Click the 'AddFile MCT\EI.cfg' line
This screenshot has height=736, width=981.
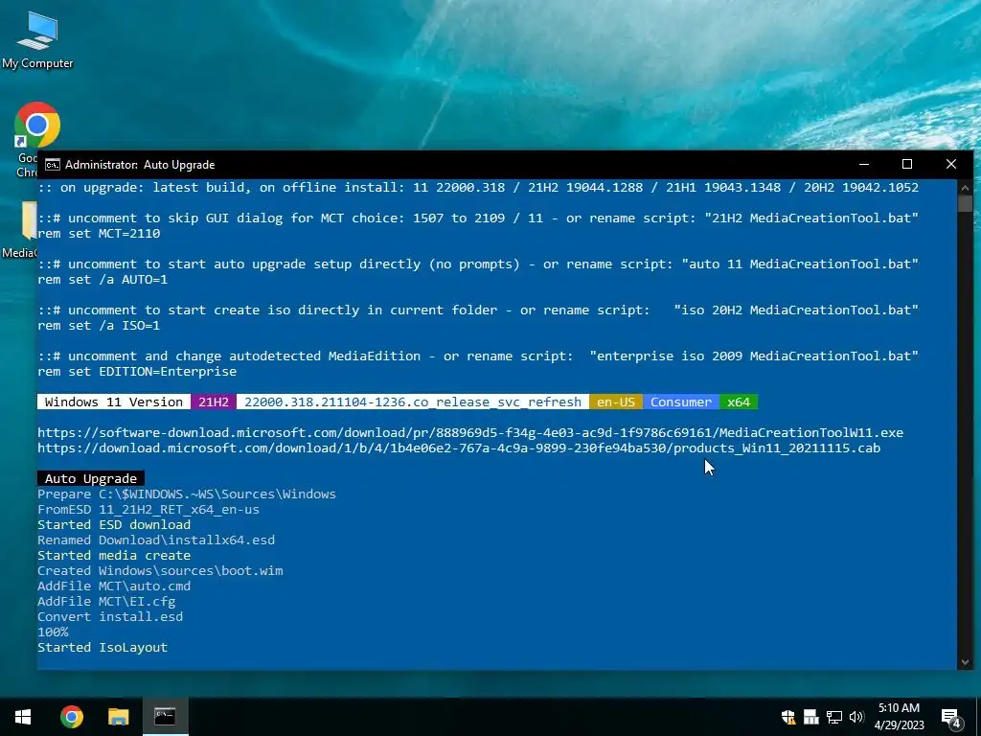click(x=106, y=602)
